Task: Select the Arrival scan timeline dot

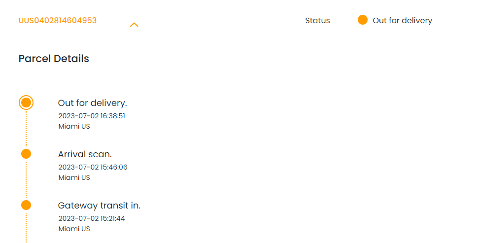Action: (26, 154)
